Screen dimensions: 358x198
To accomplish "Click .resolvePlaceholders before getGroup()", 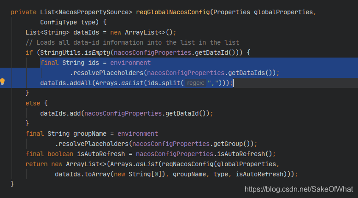I will (92, 144).
